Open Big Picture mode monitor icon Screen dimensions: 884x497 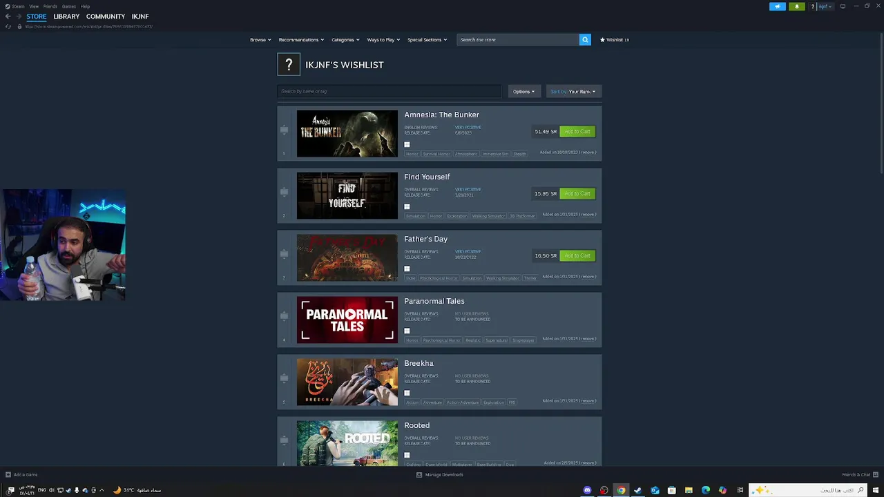pyautogui.click(x=843, y=6)
